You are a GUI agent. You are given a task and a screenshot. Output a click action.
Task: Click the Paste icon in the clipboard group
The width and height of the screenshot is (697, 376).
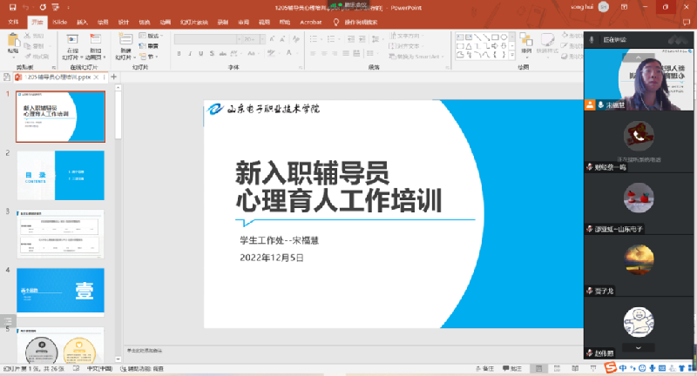click(x=13, y=44)
